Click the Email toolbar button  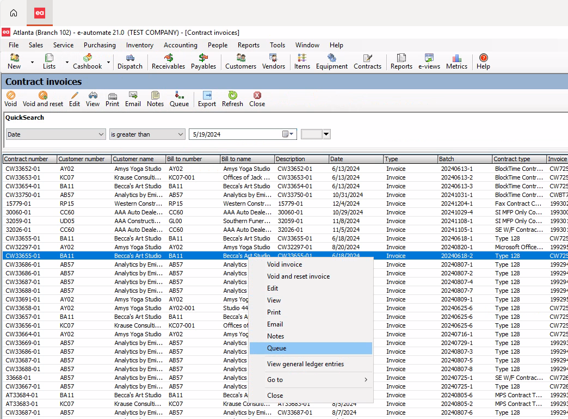[x=133, y=99]
